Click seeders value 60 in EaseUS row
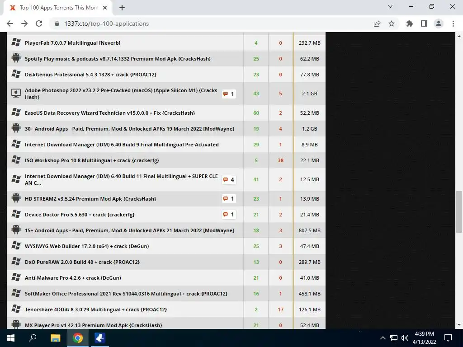 point(256,113)
